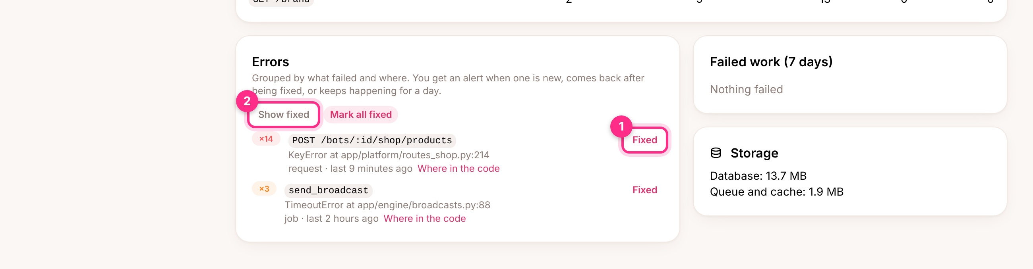
Task: Click the KeyError at routes_shop.py:214 line
Action: pos(389,155)
